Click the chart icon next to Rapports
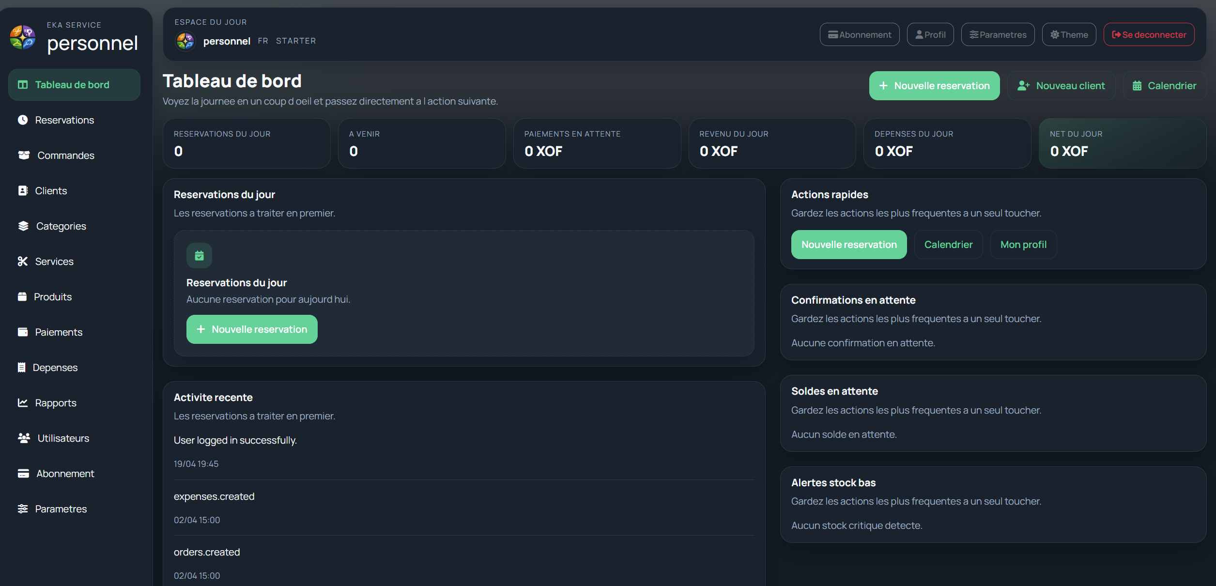The image size is (1216, 586). coord(22,403)
